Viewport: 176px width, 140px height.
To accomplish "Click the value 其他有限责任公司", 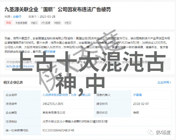I will point(54,113).
